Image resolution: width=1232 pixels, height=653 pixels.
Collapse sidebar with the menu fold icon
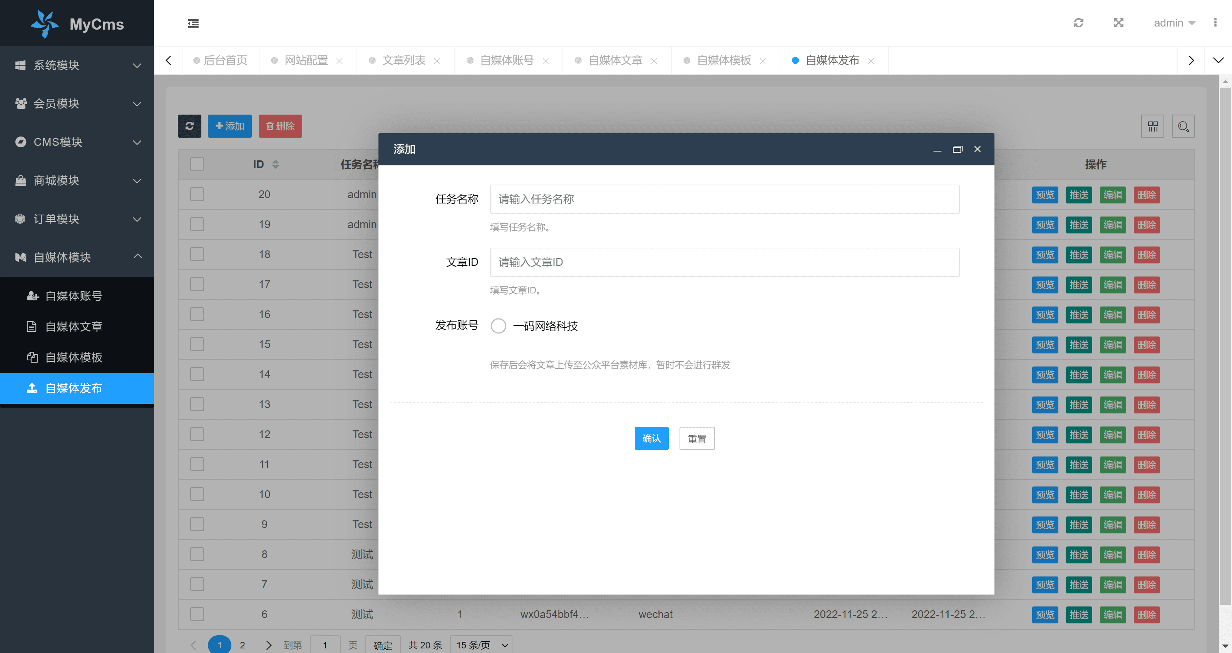(193, 23)
